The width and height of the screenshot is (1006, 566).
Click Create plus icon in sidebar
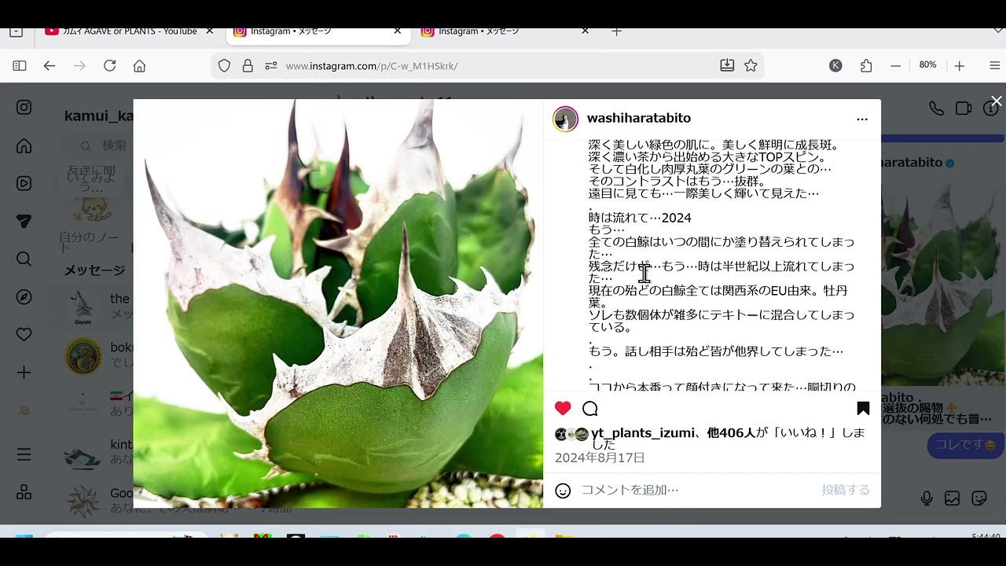click(x=24, y=373)
